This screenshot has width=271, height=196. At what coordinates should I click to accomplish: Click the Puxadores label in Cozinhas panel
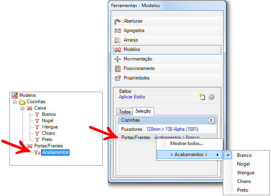pos(132,130)
